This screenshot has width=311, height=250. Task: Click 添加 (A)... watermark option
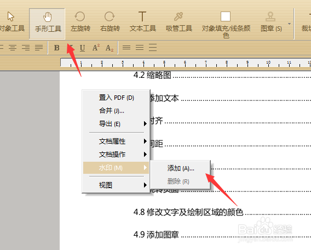point(180,168)
